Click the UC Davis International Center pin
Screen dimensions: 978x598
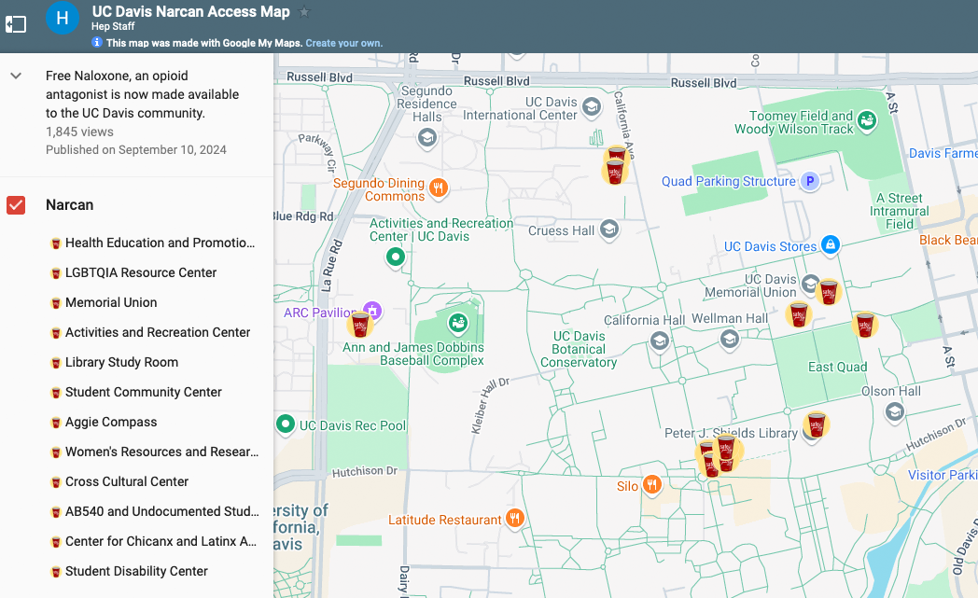(x=592, y=107)
